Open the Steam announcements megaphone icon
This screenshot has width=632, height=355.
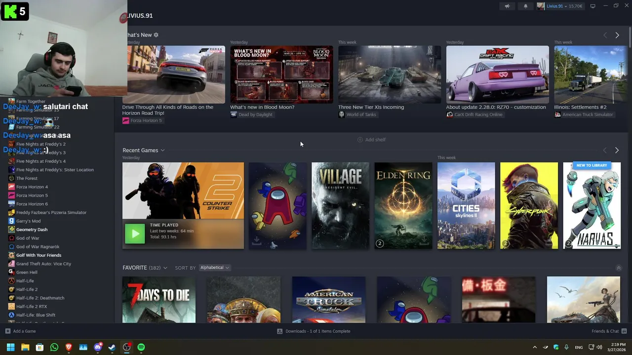click(x=507, y=6)
